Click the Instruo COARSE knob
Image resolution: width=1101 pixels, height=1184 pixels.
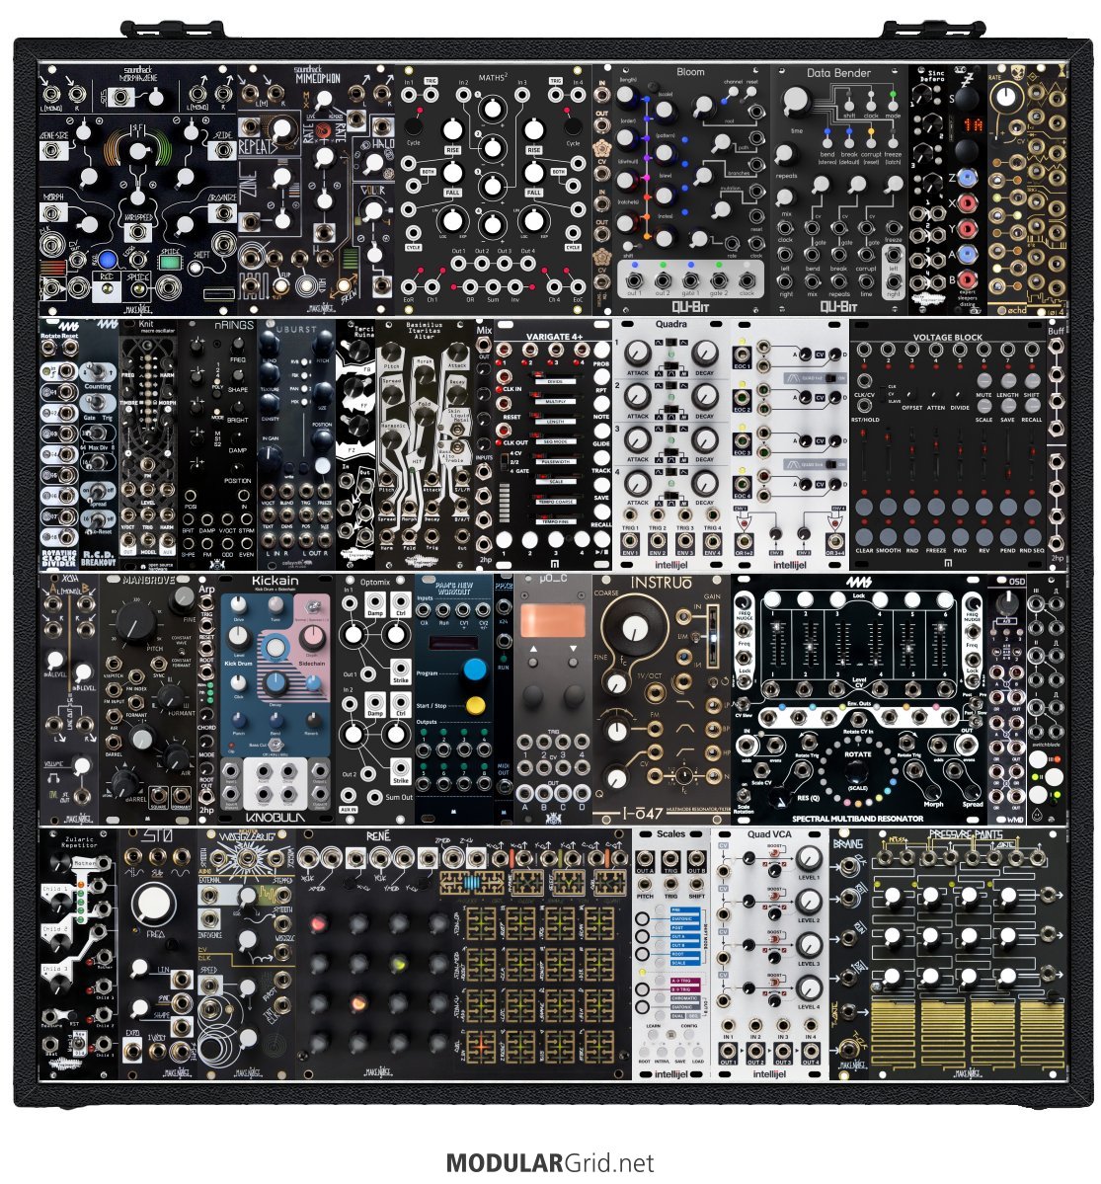tap(635, 628)
